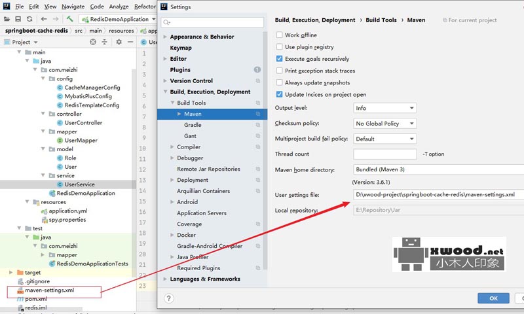Click Maven home directory combo field
The height and width of the screenshot is (314, 524).
(438, 169)
